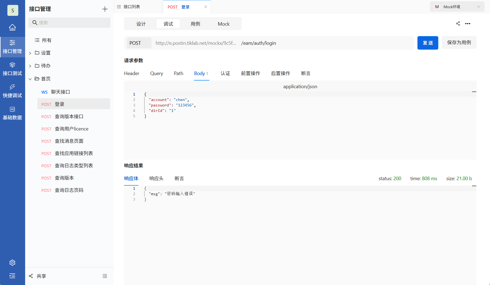Open the 接口测试 sidebar section

coord(12,68)
